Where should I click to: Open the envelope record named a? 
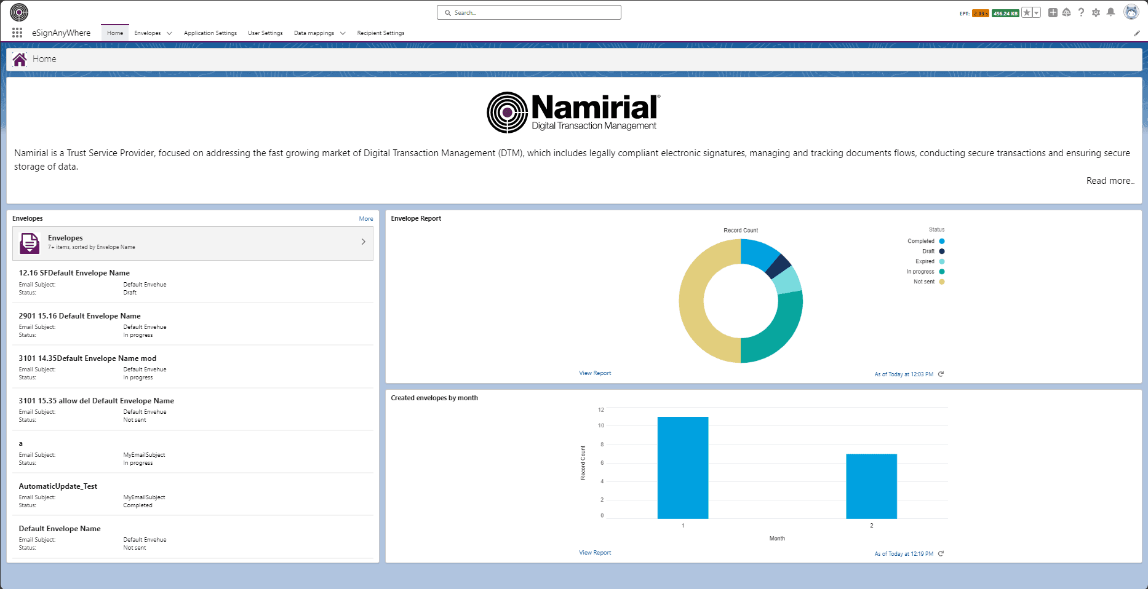click(21, 443)
